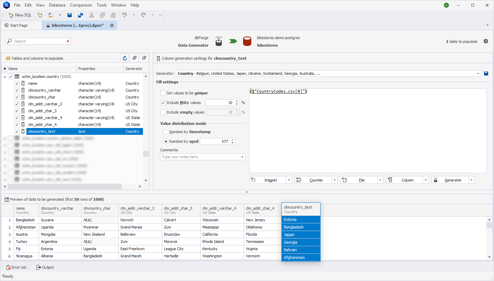Open the Comparison menu

[x=81, y=5]
